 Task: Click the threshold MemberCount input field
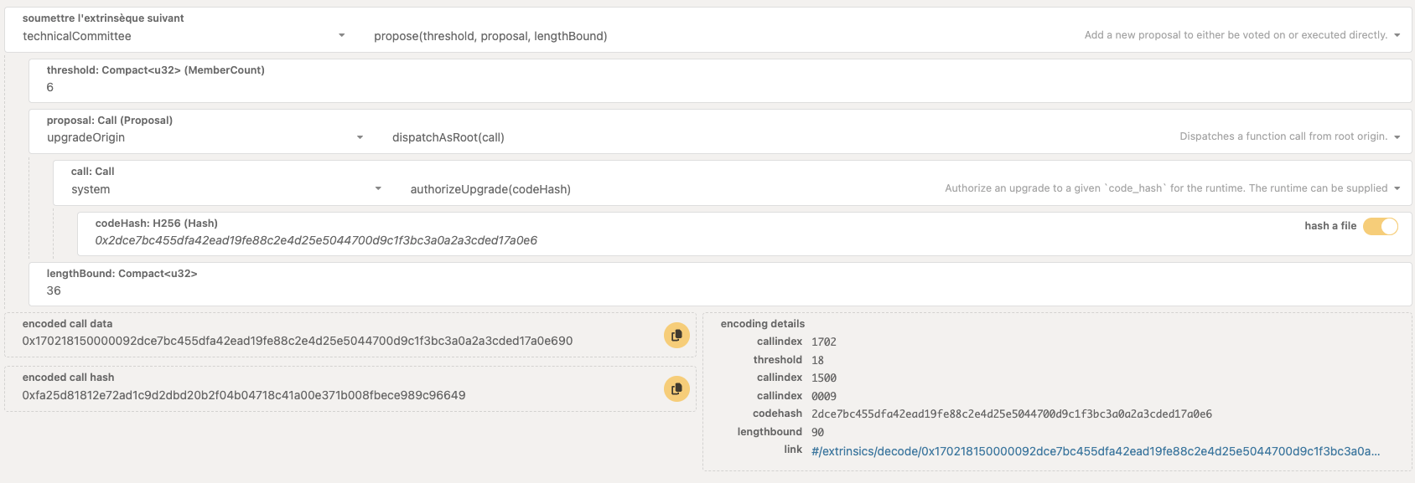pos(719,87)
